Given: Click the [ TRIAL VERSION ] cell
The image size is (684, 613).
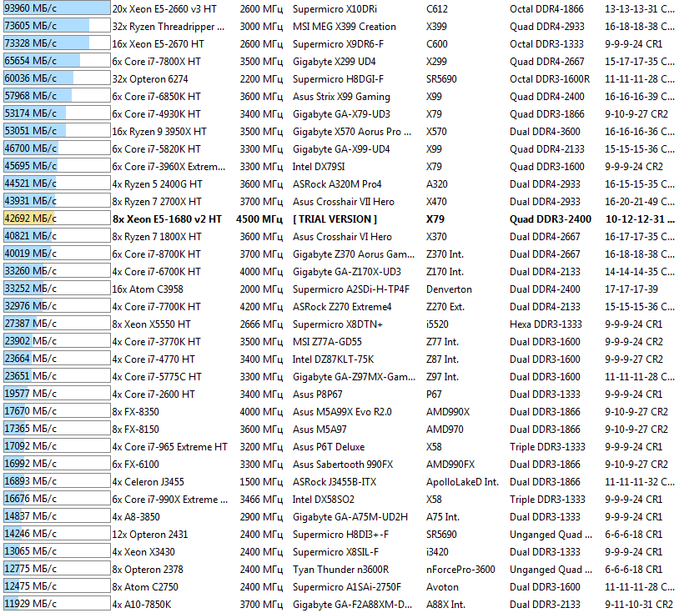Looking at the screenshot, I should click(x=335, y=219).
